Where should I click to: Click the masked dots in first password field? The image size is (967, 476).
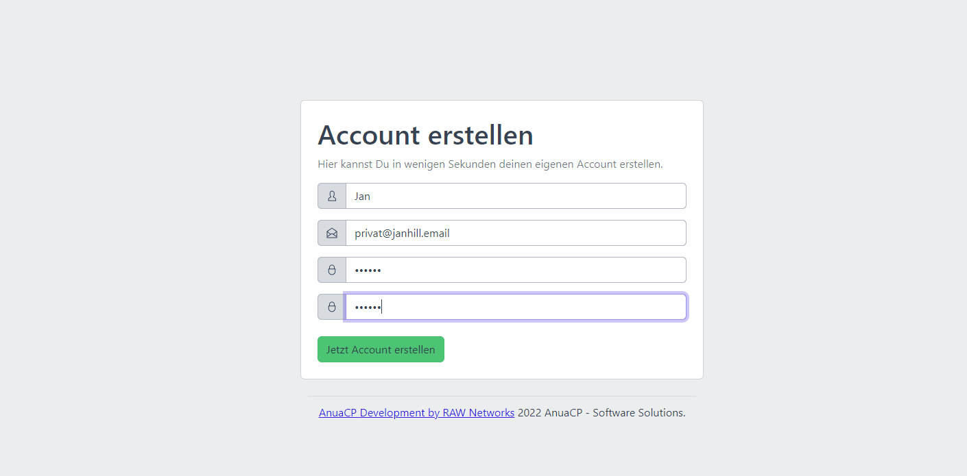[368, 270]
